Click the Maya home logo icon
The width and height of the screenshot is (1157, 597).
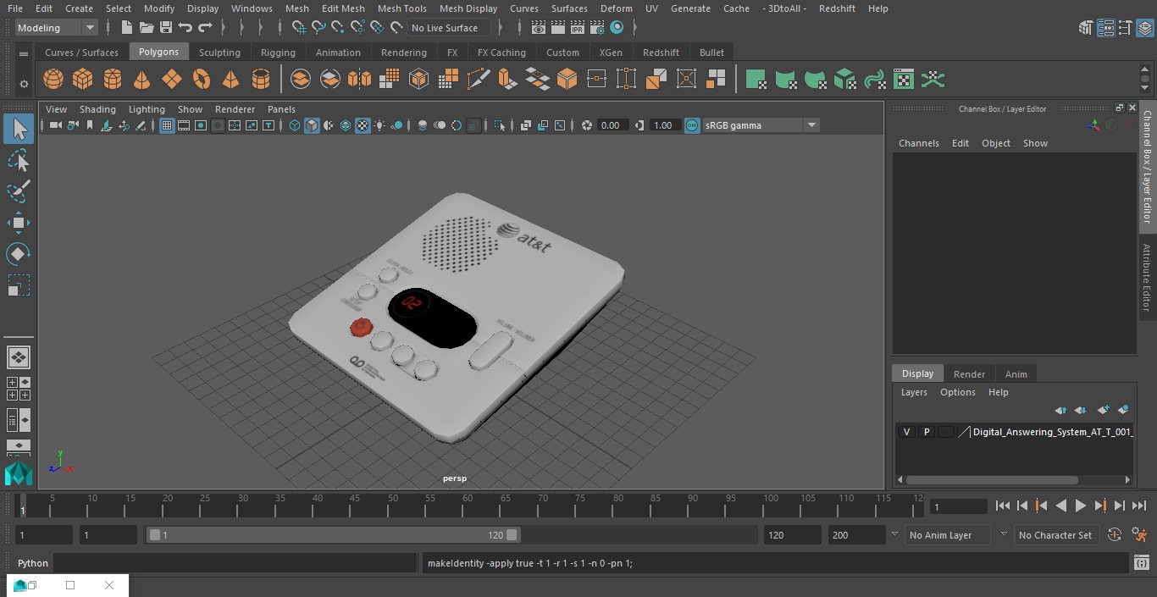tap(18, 473)
